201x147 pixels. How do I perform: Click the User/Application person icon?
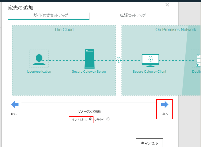(x=39, y=60)
